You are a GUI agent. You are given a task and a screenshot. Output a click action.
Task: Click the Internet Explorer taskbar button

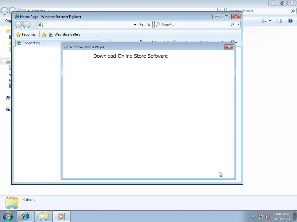click(x=25, y=216)
